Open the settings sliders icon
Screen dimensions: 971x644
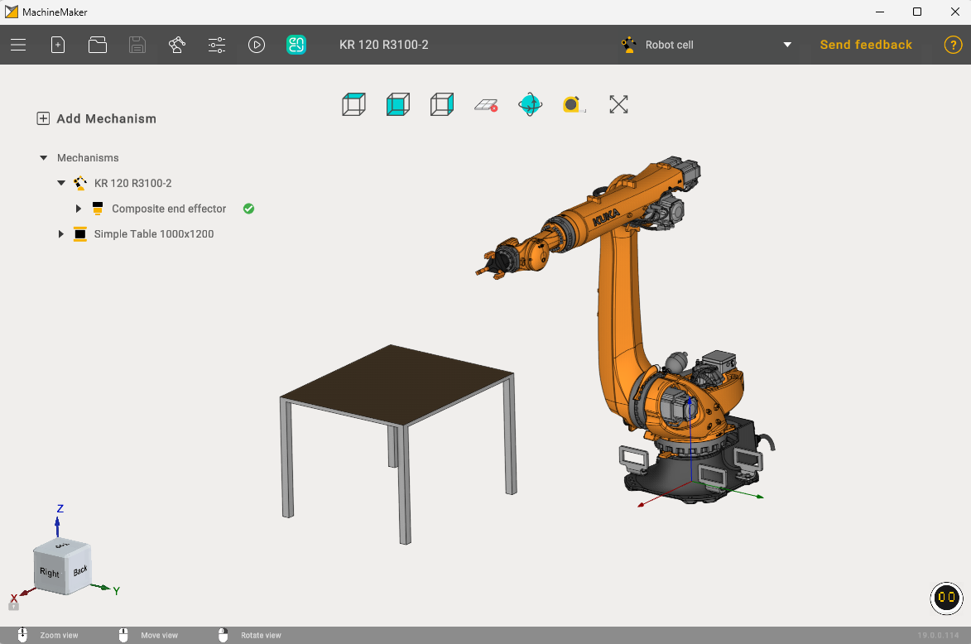click(217, 46)
